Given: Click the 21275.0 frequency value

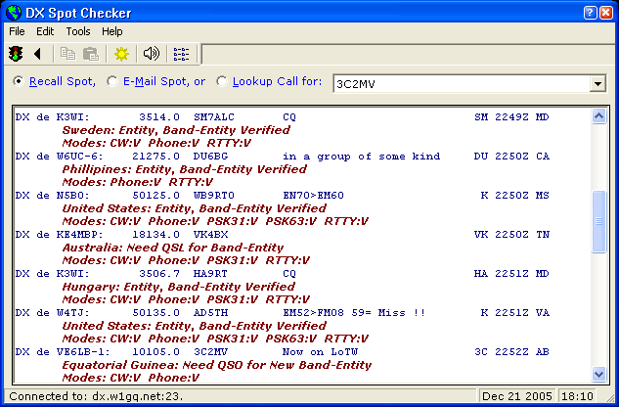Looking at the screenshot, I should (155, 157).
